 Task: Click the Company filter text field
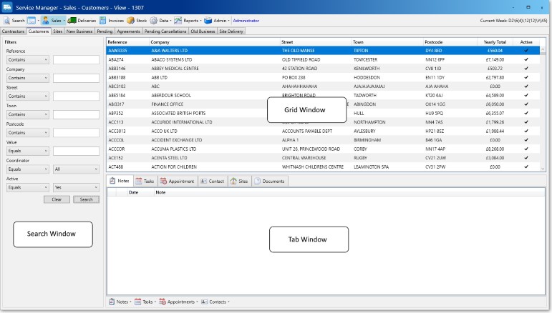pyautogui.click(x=76, y=78)
